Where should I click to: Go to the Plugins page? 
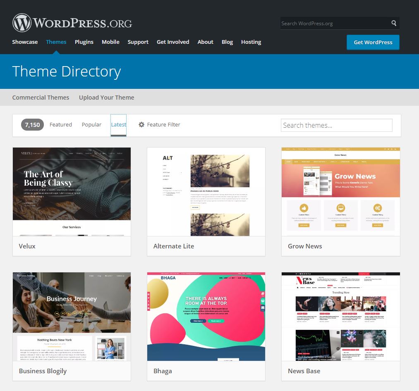pyautogui.click(x=84, y=42)
